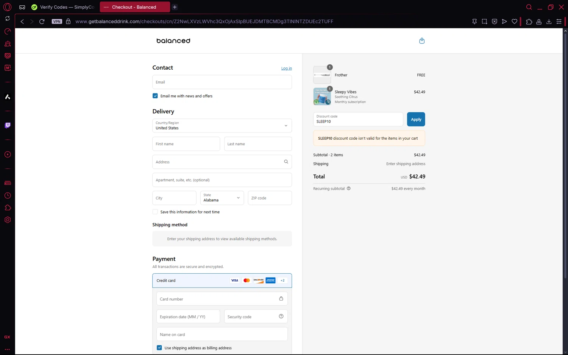Image resolution: width=568 pixels, height=355 pixels.
Task: Click the Sleepy Vibes product thumbnail
Action: pos(322,97)
